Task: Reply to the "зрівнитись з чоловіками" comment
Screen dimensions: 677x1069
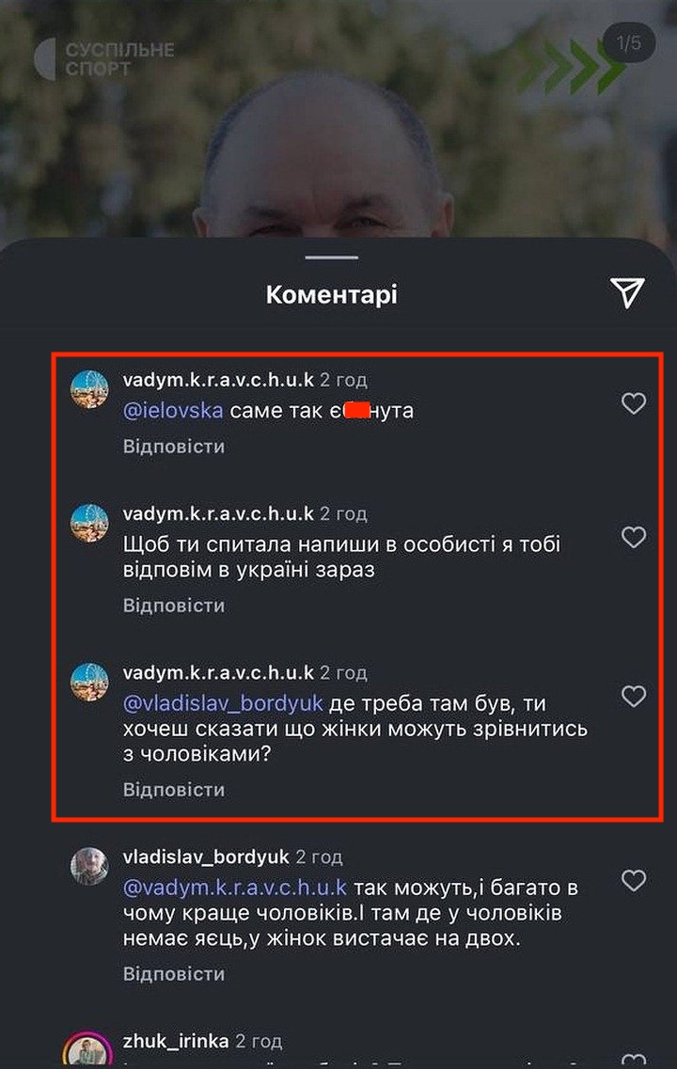Action: pos(174,790)
